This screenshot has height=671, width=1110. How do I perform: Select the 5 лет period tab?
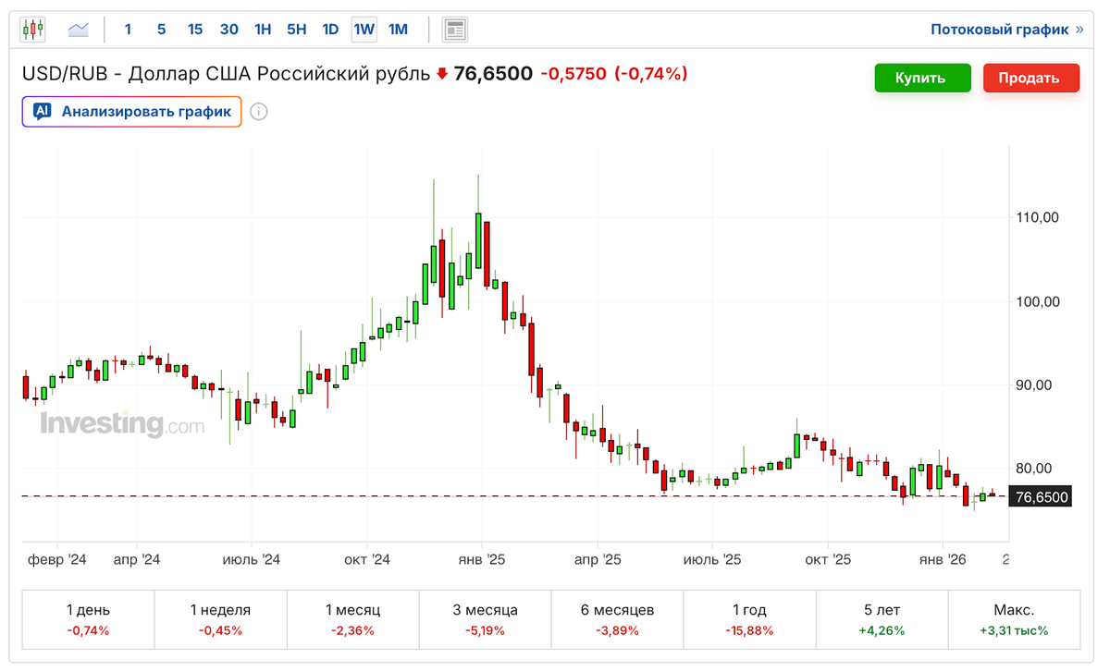[882, 619]
